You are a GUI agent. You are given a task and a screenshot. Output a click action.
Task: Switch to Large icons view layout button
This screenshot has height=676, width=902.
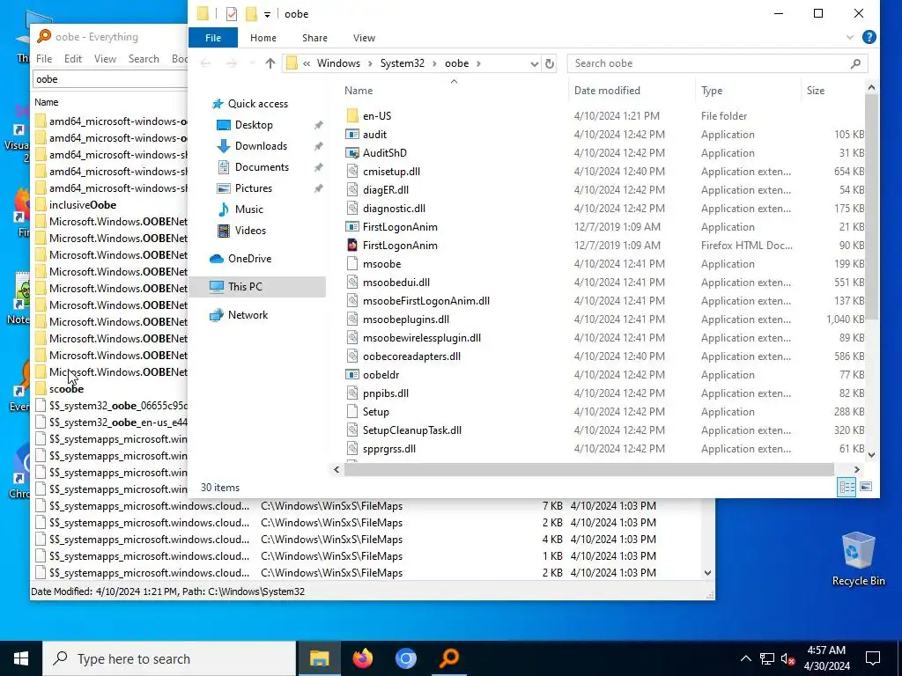(866, 488)
